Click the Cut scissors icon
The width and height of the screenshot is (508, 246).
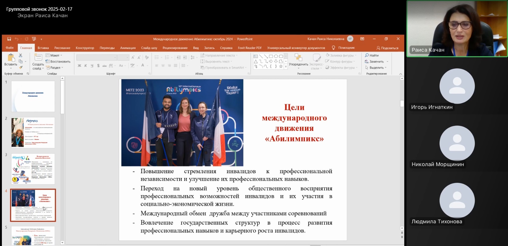(x=21, y=55)
